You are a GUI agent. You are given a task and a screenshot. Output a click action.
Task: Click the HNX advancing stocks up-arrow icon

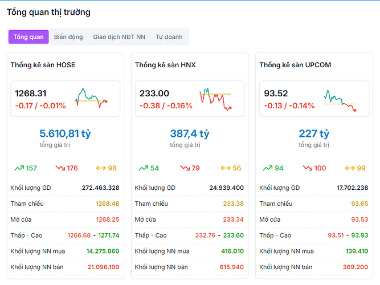(143, 168)
